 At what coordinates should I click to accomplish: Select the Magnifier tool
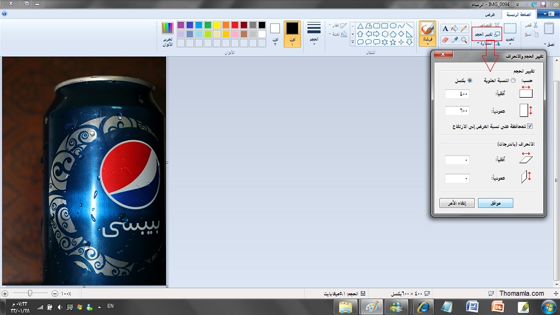464,40
